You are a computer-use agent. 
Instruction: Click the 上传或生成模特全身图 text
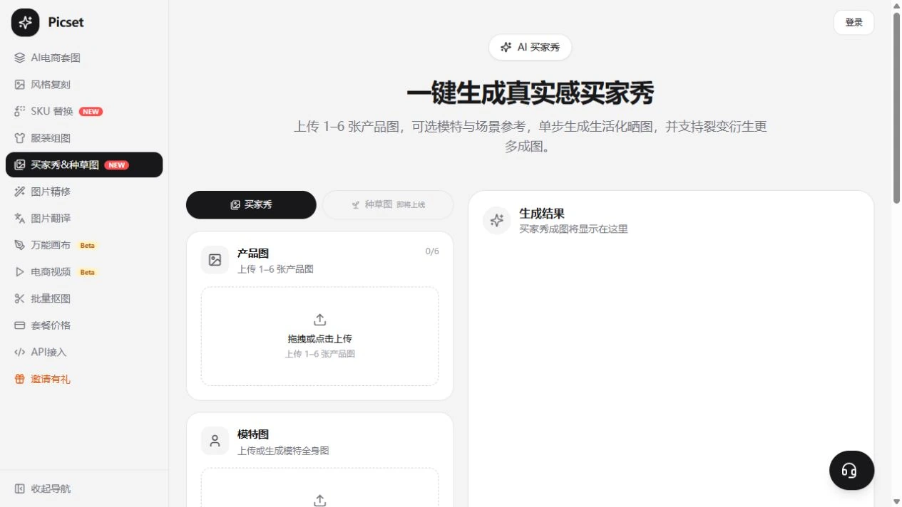(x=283, y=451)
